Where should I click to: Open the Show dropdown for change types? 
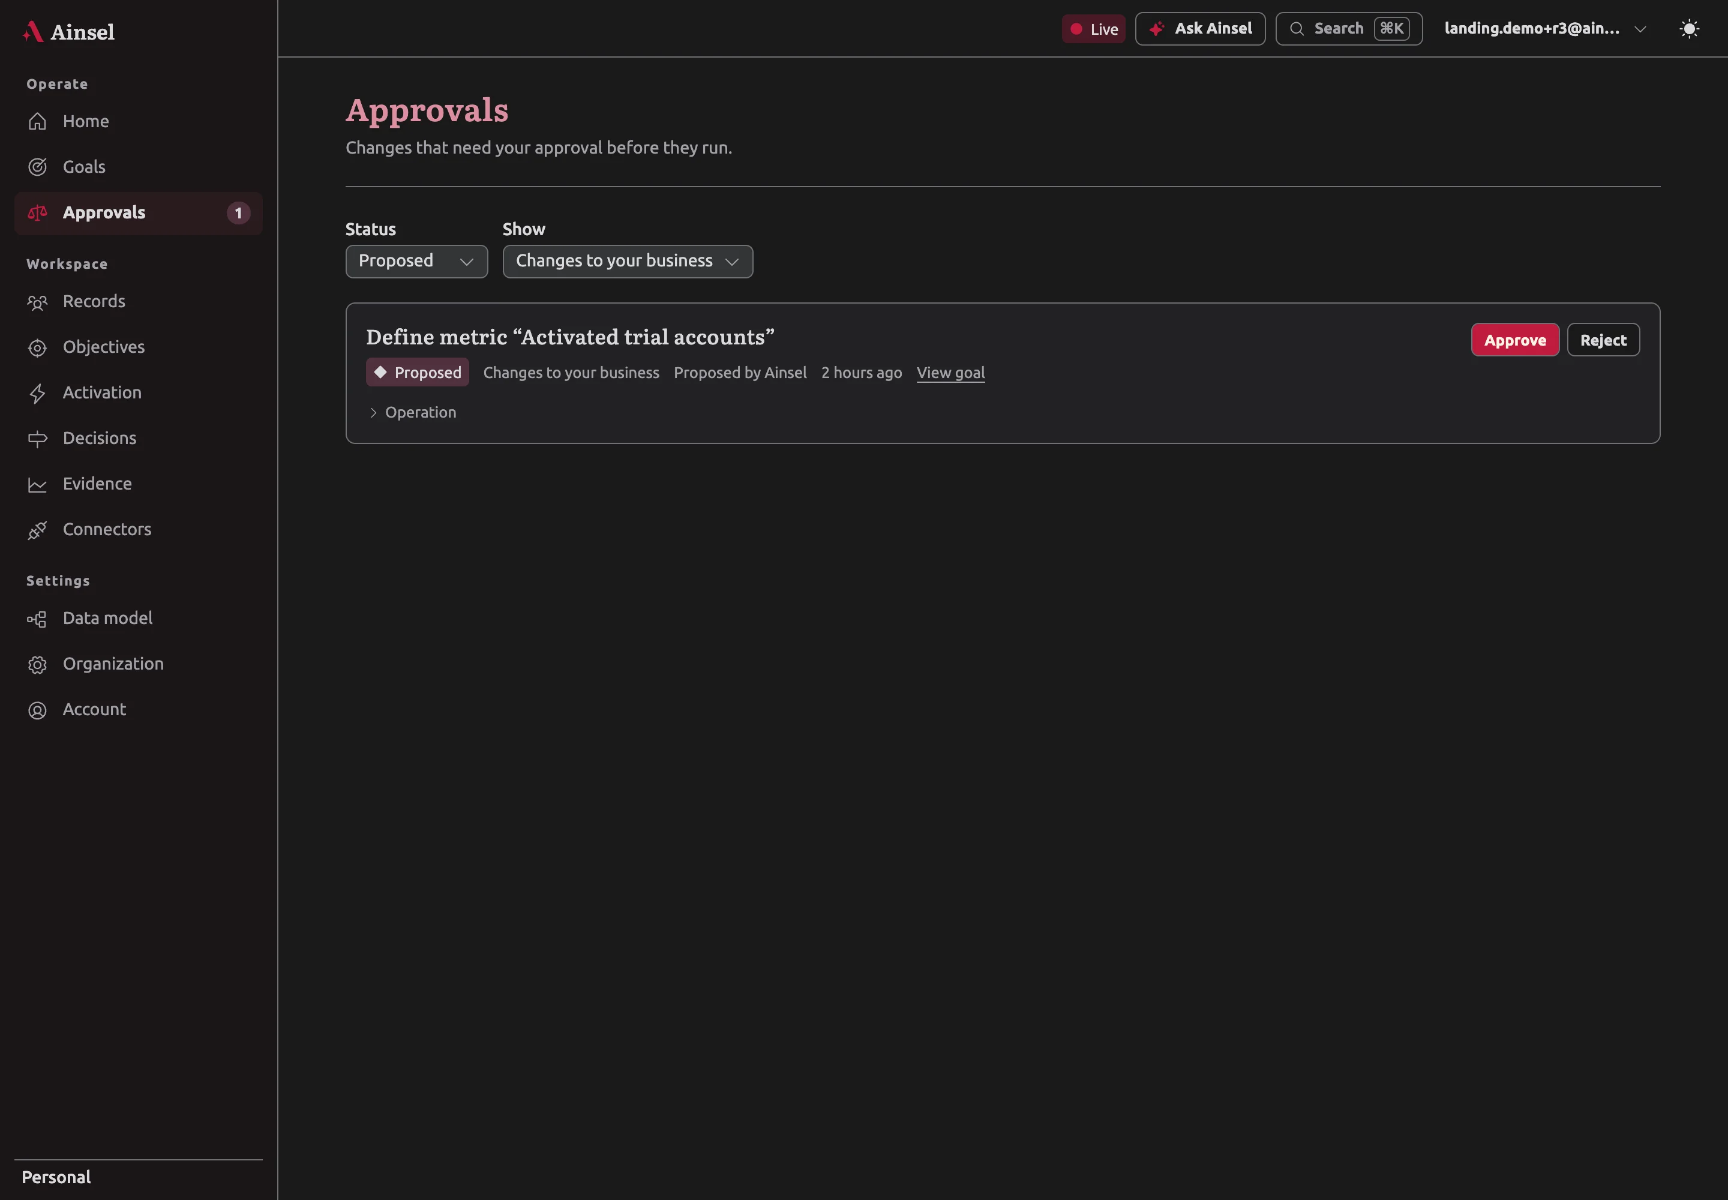click(x=628, y=261)
